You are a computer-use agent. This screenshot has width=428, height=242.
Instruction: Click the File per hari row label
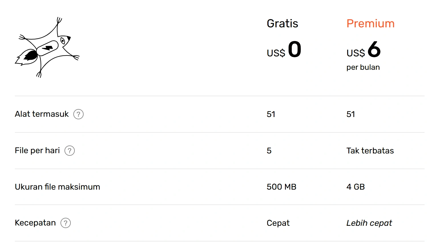click(x=37, y=150)
